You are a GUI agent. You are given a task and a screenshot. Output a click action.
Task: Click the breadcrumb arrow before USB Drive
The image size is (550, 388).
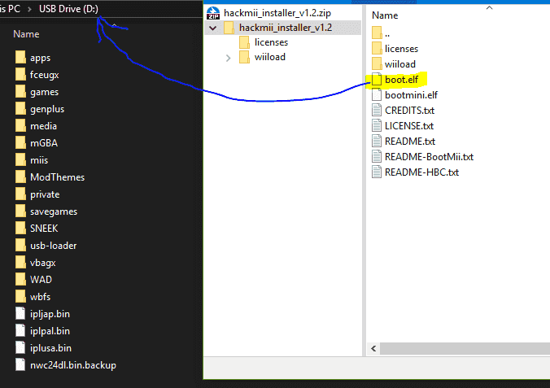[x=29, y=9]
